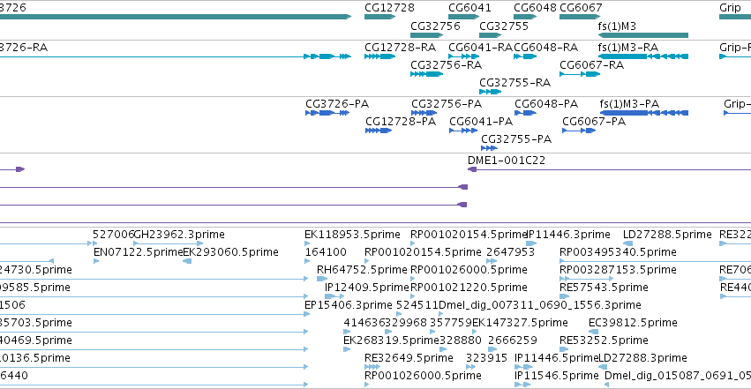Click the 2666259 feature label
Screen dimensions: 751x389
pyautogui.click(x=513, y=340)
